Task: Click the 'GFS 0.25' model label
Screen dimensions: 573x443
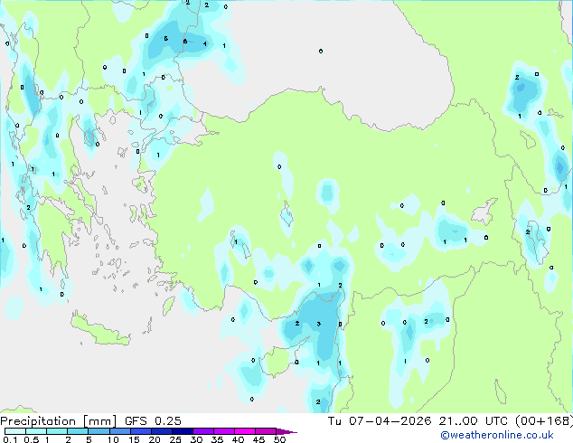Action: pos(153,421)
